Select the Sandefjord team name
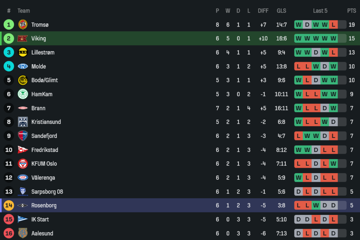The width and height of the screenshot is (360, 240). [44, 136]
